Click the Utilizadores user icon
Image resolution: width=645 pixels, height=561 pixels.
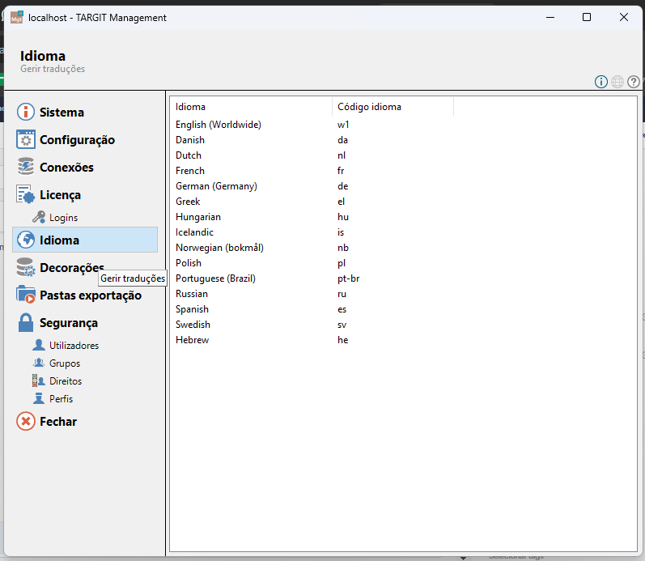click(39, 345)
